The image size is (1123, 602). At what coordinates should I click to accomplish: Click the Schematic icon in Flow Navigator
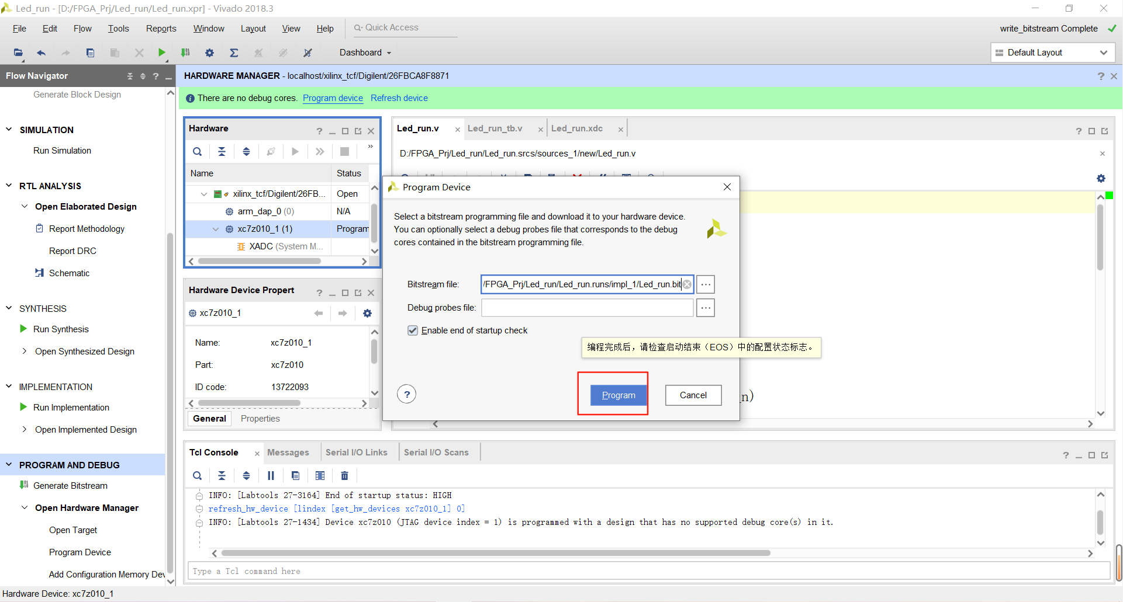[39, 273]
